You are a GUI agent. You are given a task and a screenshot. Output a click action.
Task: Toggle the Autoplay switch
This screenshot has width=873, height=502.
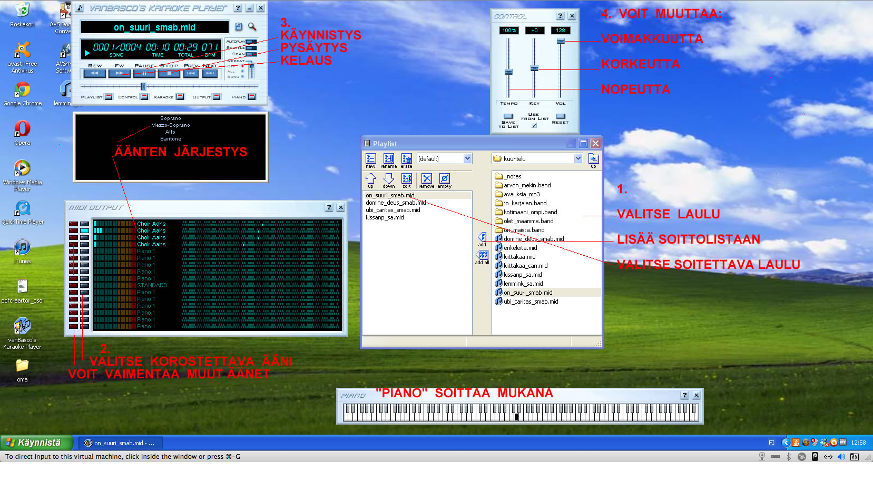pyautogui.click(x=251, y=42)
